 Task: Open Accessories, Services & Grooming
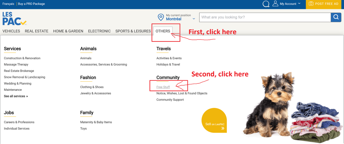click(103, 65)
